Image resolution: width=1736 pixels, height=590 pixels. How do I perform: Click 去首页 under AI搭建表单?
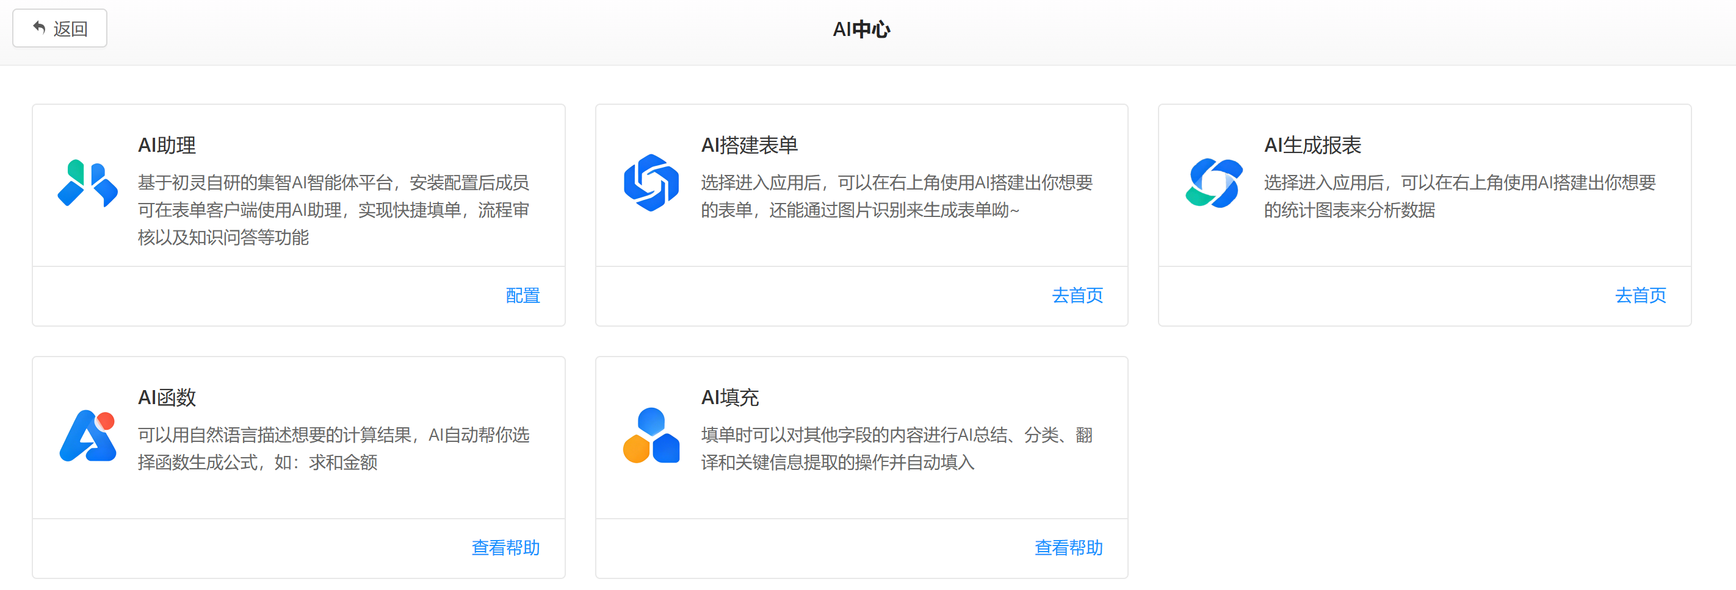[x=1077, y=296]
